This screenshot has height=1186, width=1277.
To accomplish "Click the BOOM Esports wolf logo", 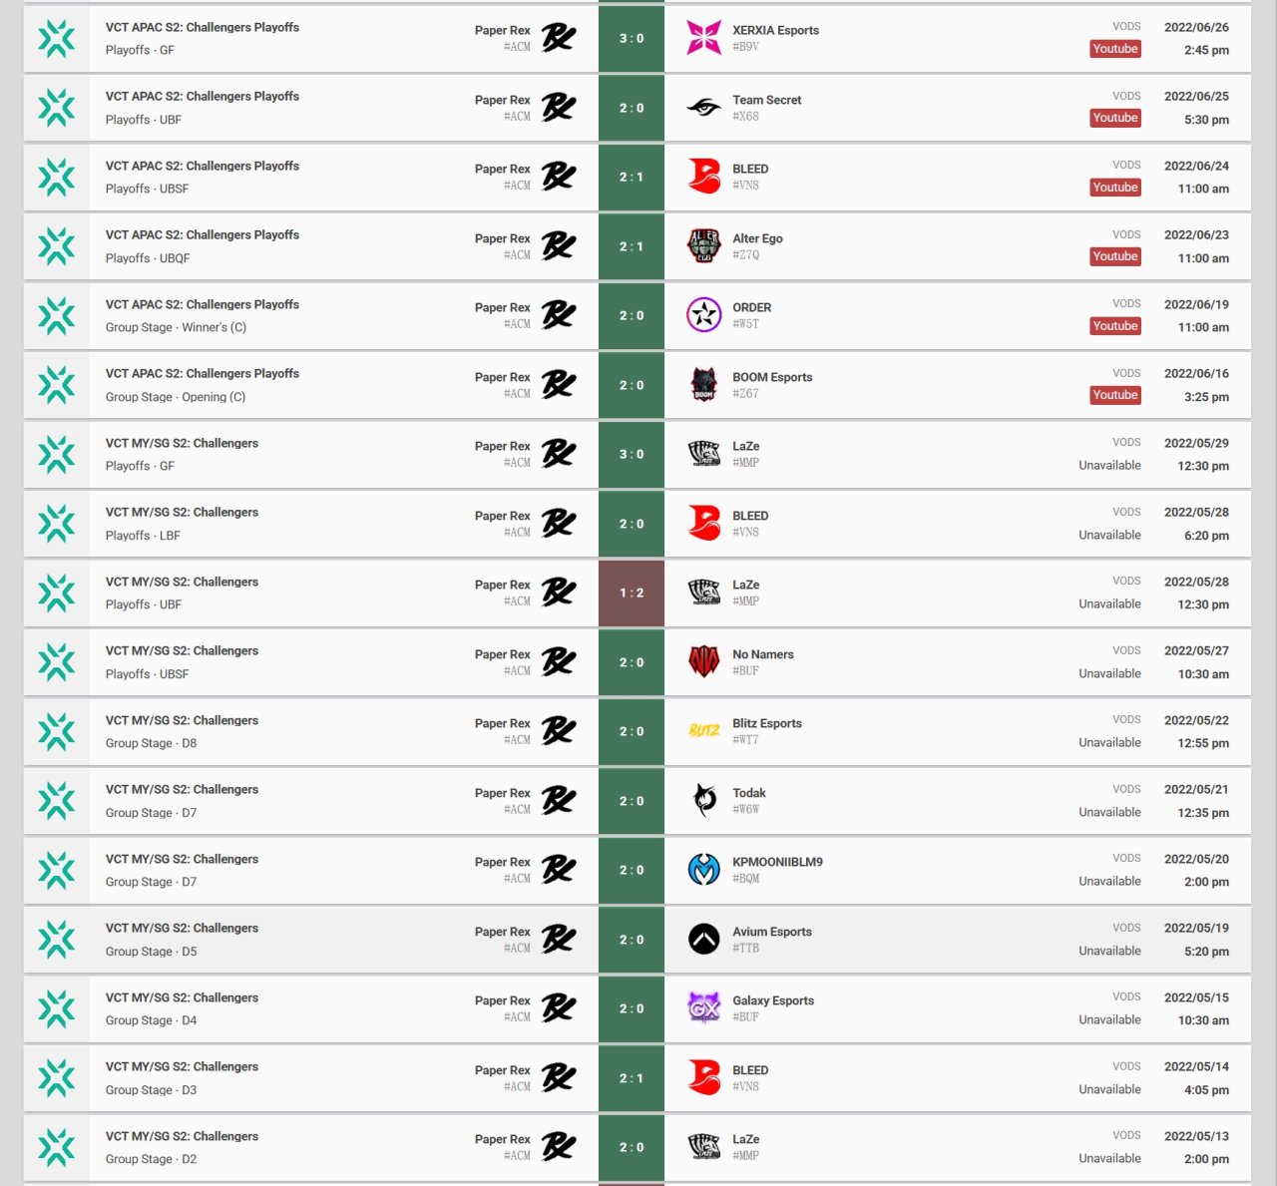I will click(703, 385).
